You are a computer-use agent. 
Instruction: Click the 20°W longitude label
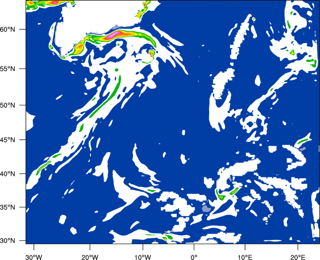pos(90,257)
